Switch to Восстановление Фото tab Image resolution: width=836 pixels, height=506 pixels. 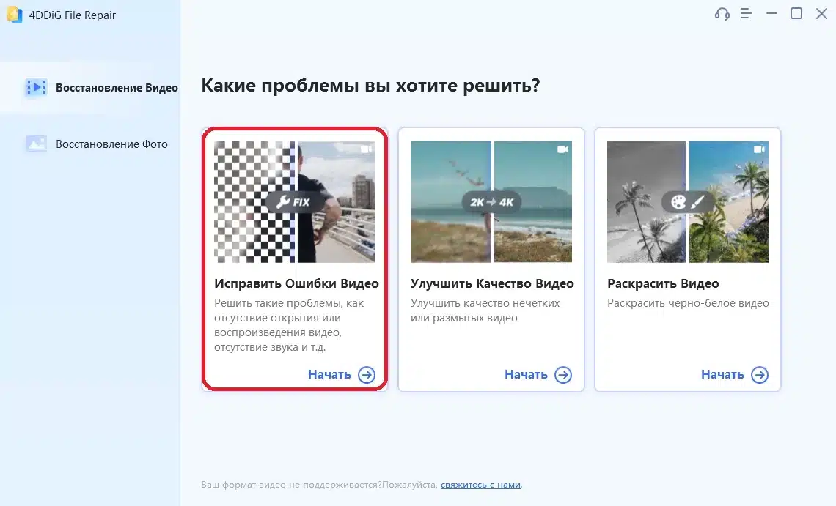(x=111, y=144)
